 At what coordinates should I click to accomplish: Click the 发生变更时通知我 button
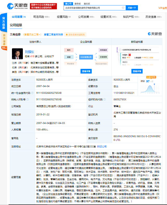click(x=75, y=35)
